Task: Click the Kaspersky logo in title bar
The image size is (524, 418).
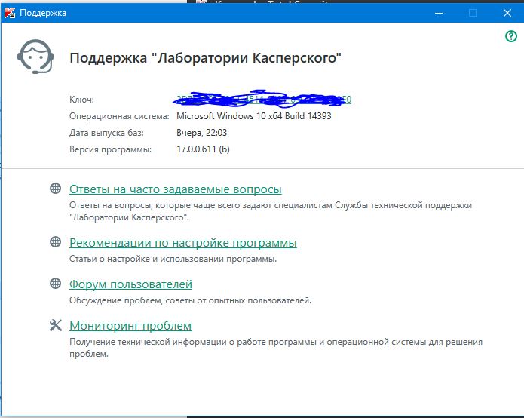Action: [10, 13]
